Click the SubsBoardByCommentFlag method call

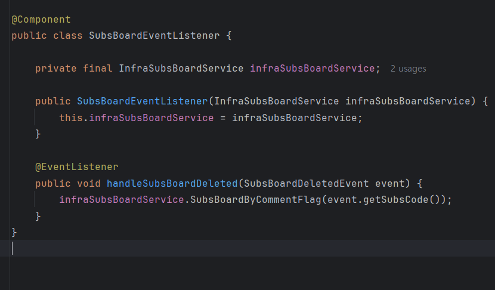point(255,200)
